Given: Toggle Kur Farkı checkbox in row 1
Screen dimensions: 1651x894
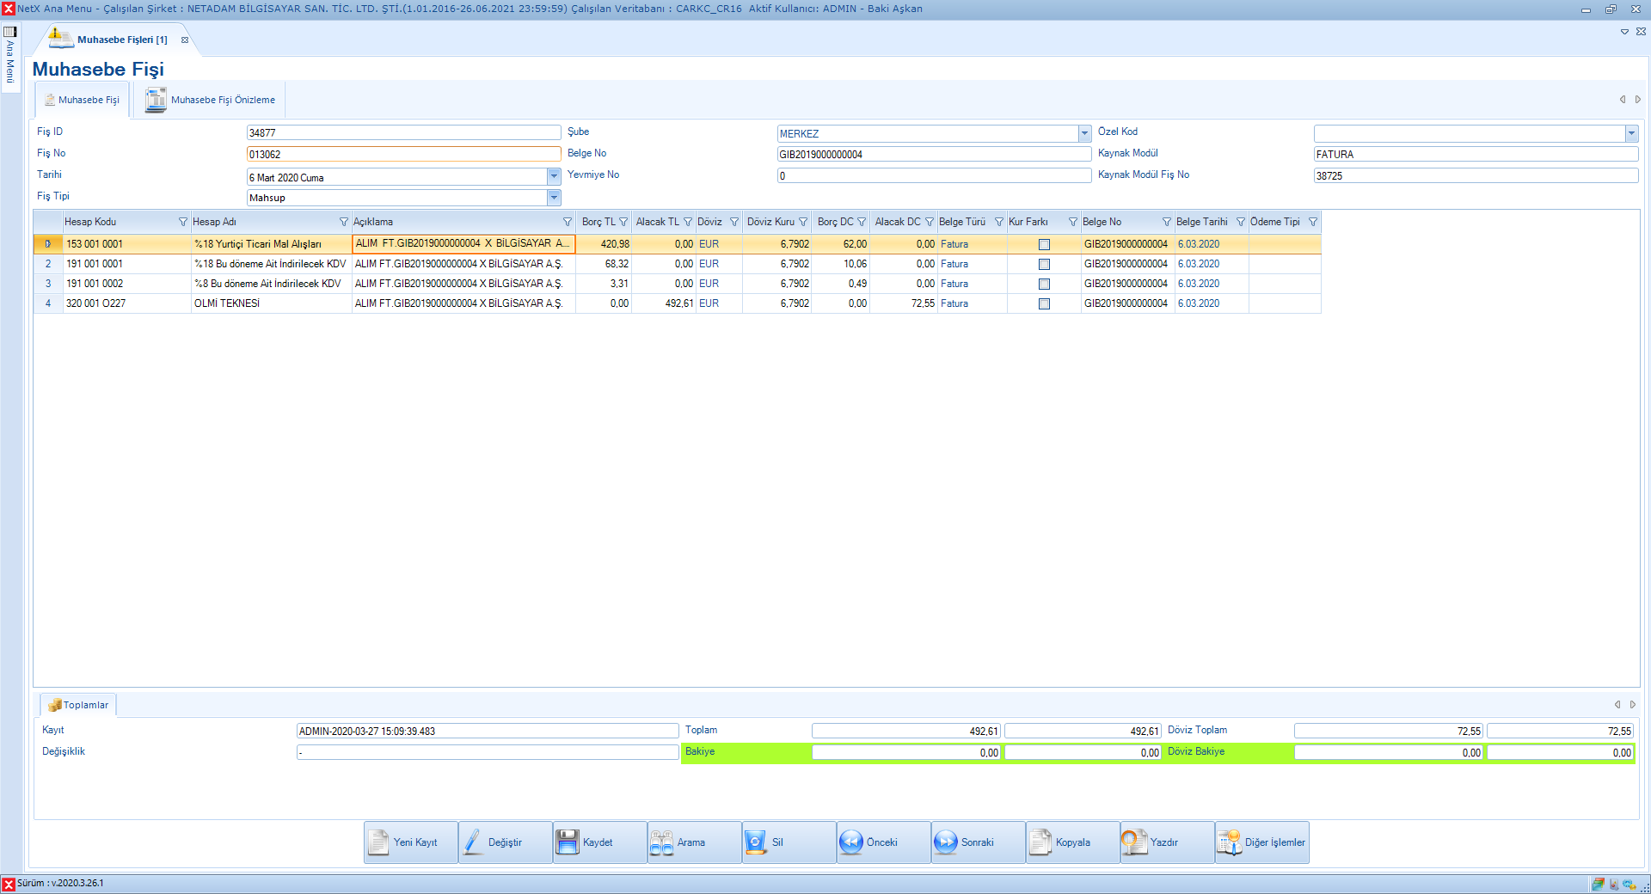Looking at the screenshot, I should pyautogui.click(x=1044, y=244).
